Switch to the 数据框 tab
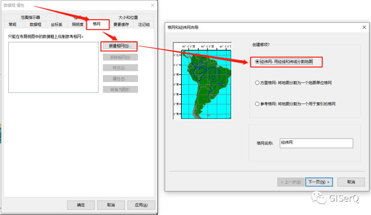Screen dimensions: 371x215 coord(35,25)
